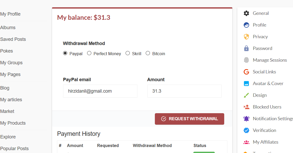Open My Products sidebar item
293x153 pixels.
click(13, 123)
